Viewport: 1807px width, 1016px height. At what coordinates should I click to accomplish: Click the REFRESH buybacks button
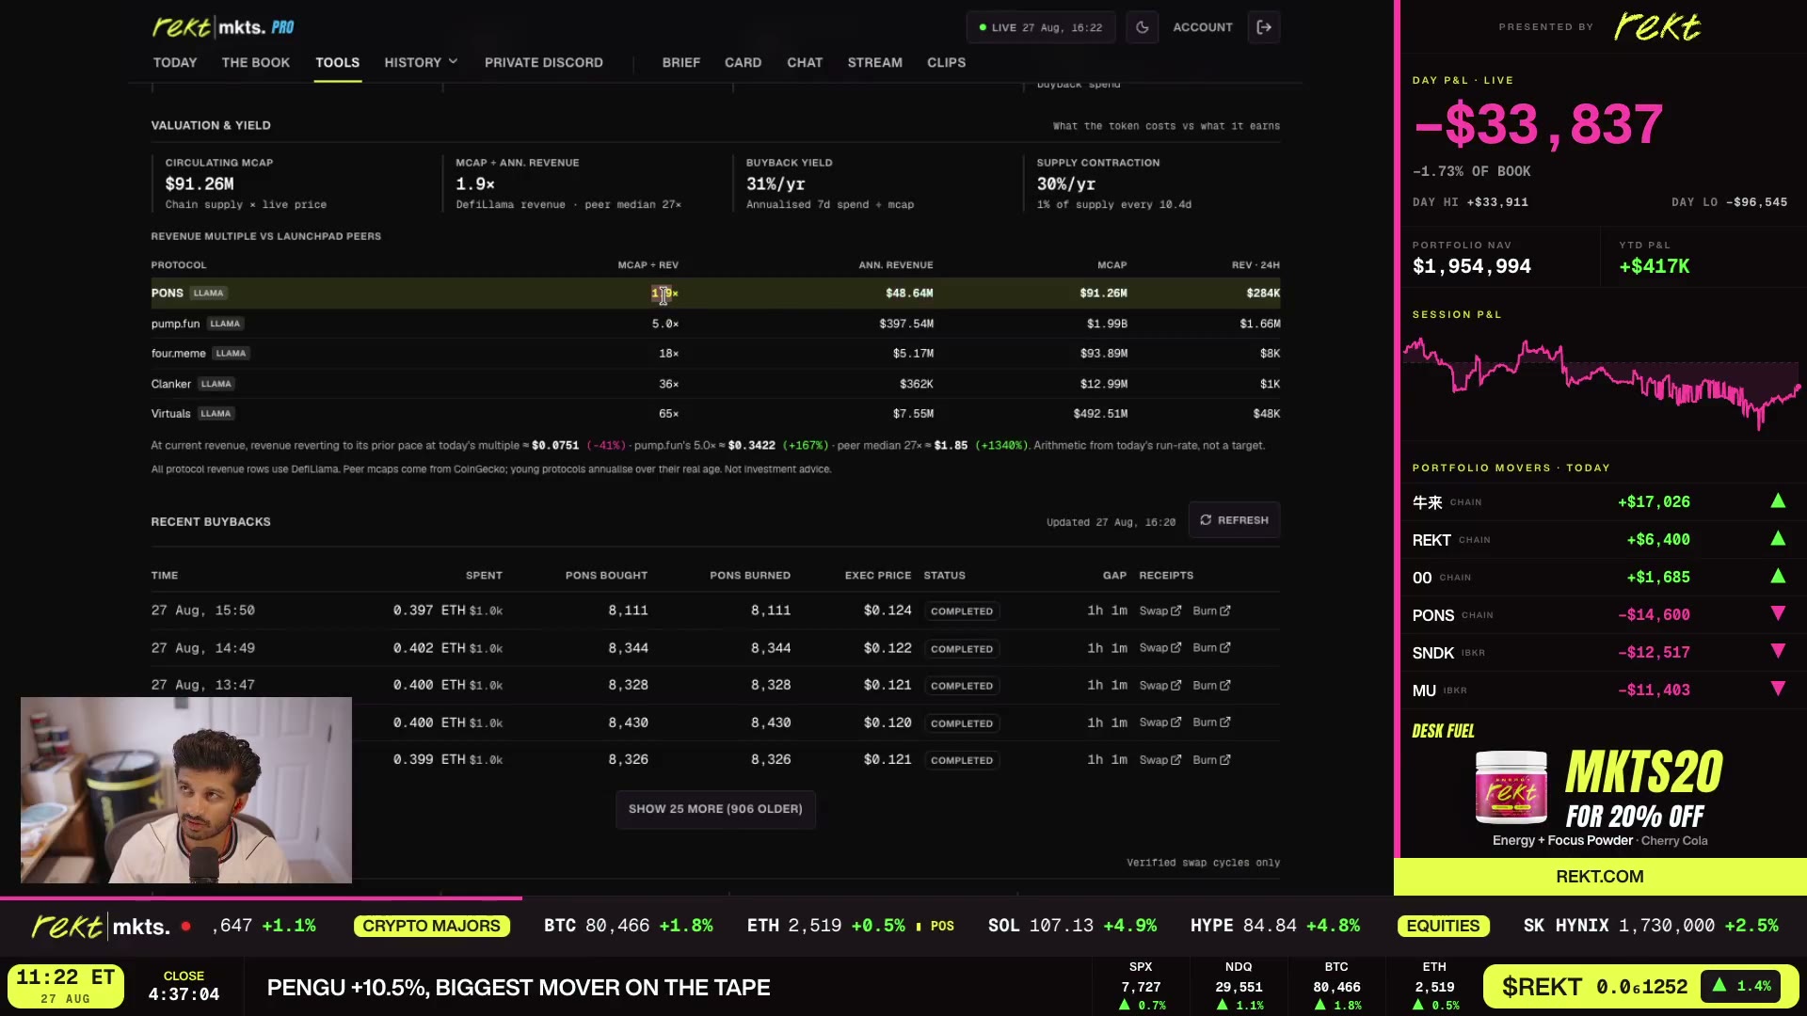[x=1234, y=520]
